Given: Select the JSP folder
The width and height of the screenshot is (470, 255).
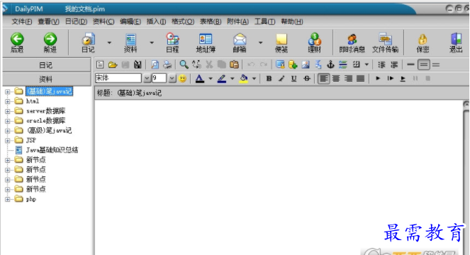Looking at the screenshot, I should pos(31,140).
